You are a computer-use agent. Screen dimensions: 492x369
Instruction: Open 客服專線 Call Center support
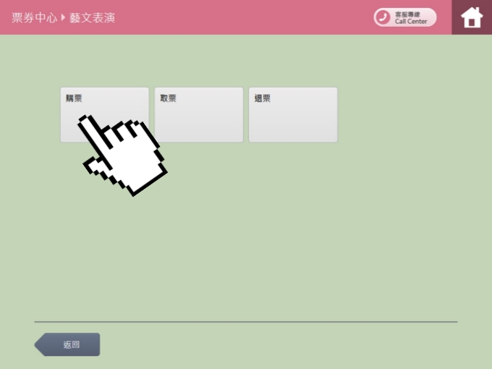click(405, 17)
